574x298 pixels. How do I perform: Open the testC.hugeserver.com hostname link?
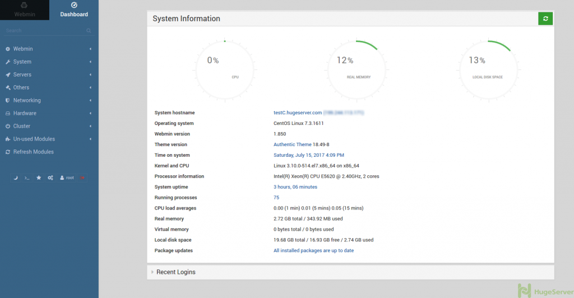click(x=298, y=113)
